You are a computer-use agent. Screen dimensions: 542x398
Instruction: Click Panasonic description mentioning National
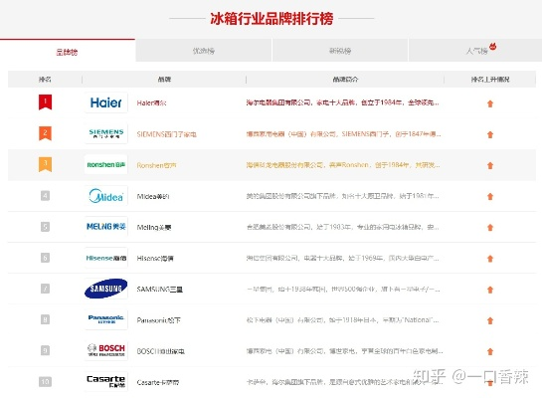pos(342,319)
